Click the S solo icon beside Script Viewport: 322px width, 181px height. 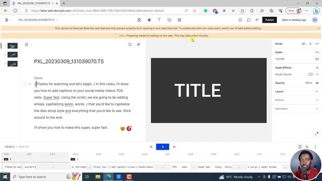310,44
